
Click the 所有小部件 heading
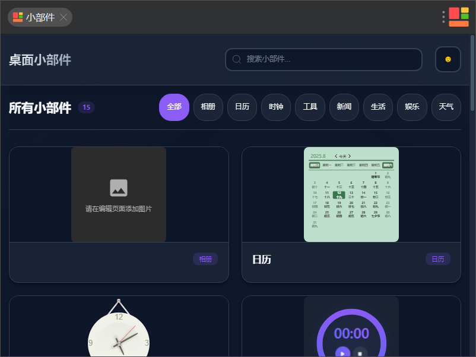(40, 108)
